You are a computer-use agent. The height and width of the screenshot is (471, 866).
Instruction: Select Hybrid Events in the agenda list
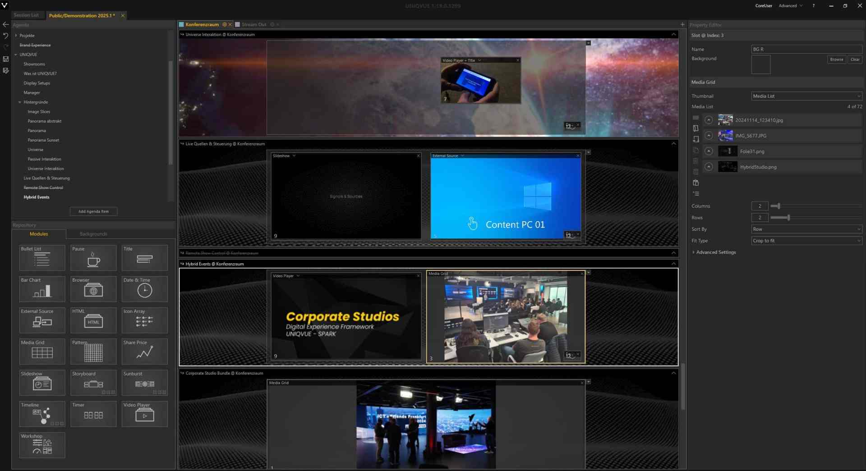pyautogui.click(x=36, y=197)
